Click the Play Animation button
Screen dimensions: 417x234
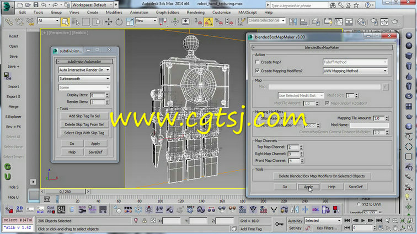pyautogui.click(x=363, y=220)
